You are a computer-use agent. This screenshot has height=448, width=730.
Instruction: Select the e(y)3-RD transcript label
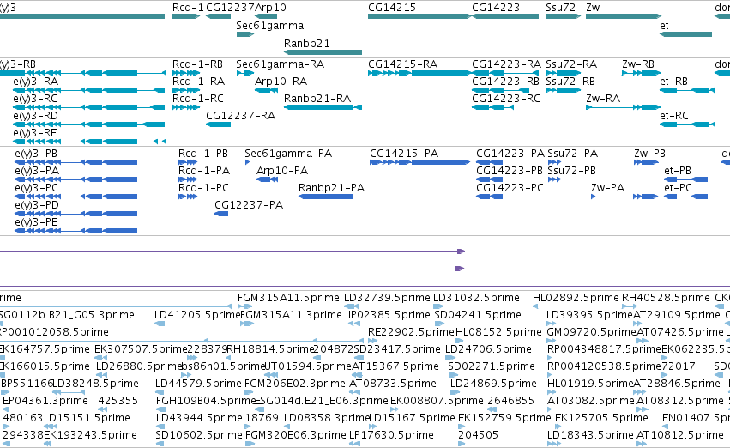[36, 116]
